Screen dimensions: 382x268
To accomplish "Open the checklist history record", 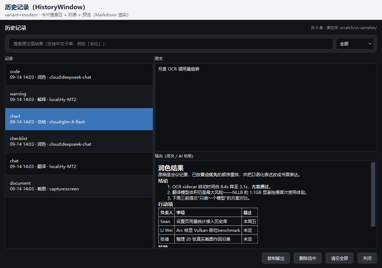I will [x=79, y=141].
